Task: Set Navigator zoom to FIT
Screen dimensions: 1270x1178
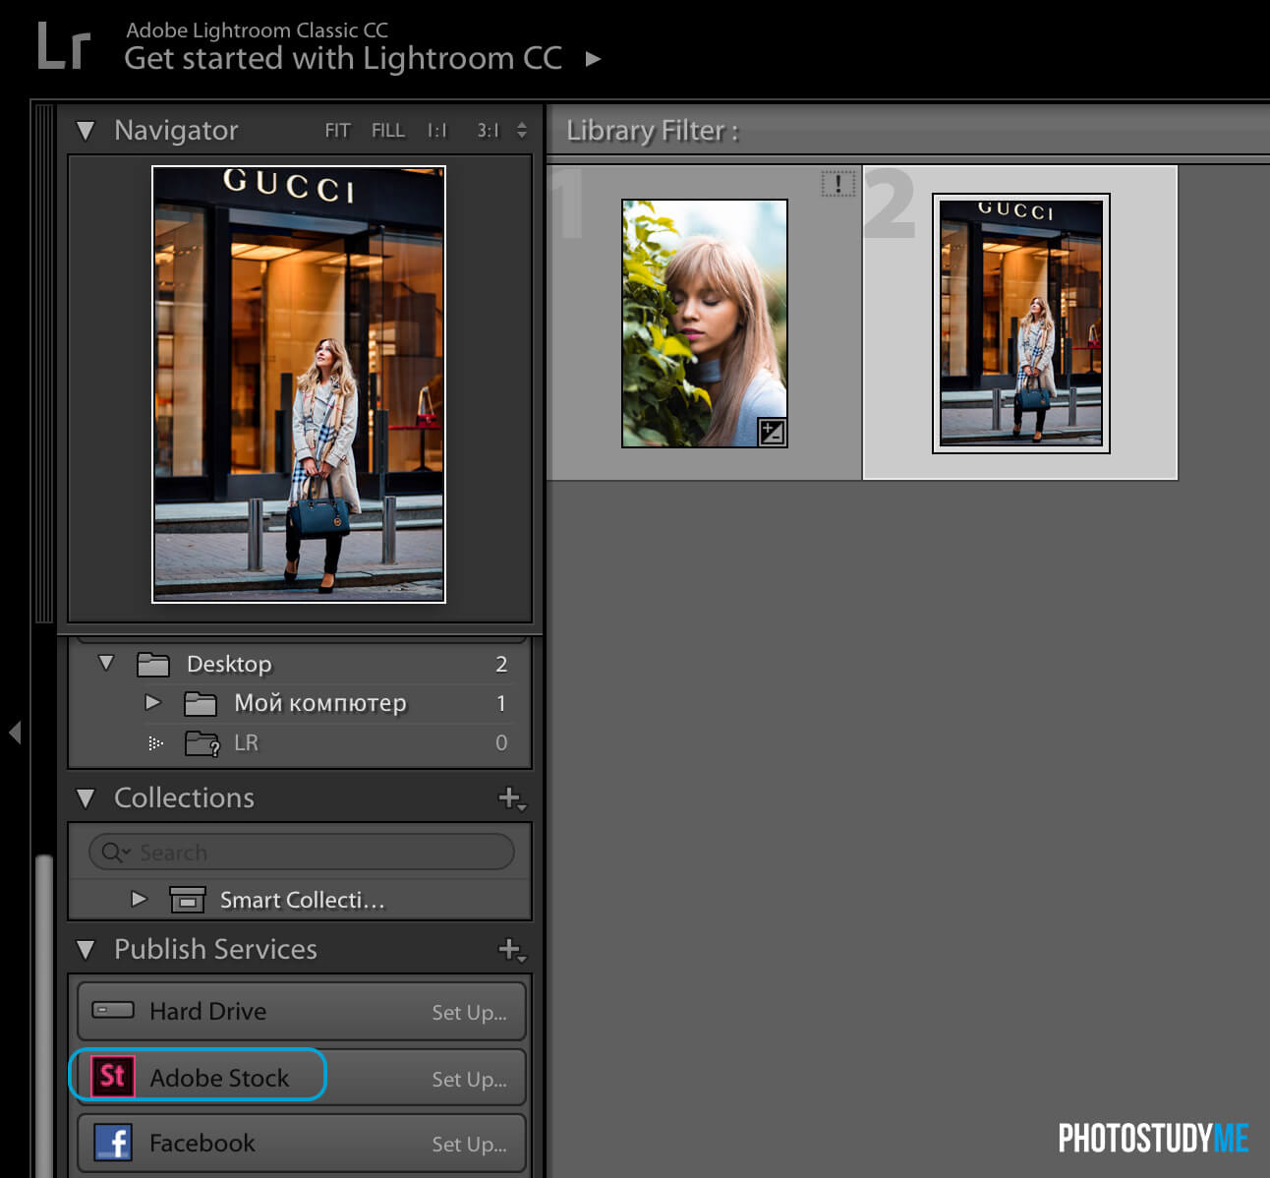Action: [x=337, y=131]
